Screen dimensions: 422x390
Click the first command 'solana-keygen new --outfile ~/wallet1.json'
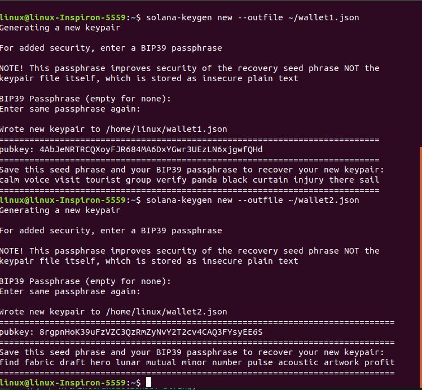pyautogui.click(x=252, y=17)
